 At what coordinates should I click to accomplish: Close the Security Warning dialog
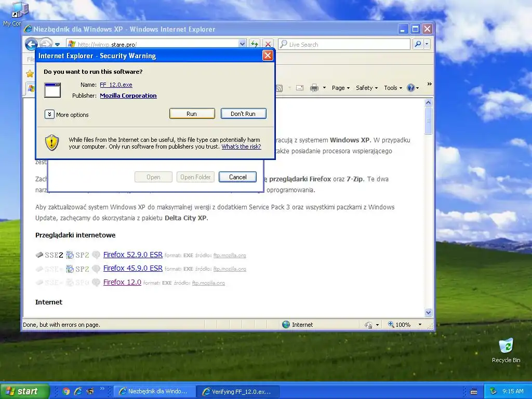click(268, 55)
